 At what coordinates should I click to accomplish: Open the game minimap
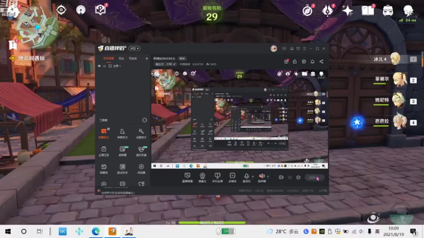point(38,27)
